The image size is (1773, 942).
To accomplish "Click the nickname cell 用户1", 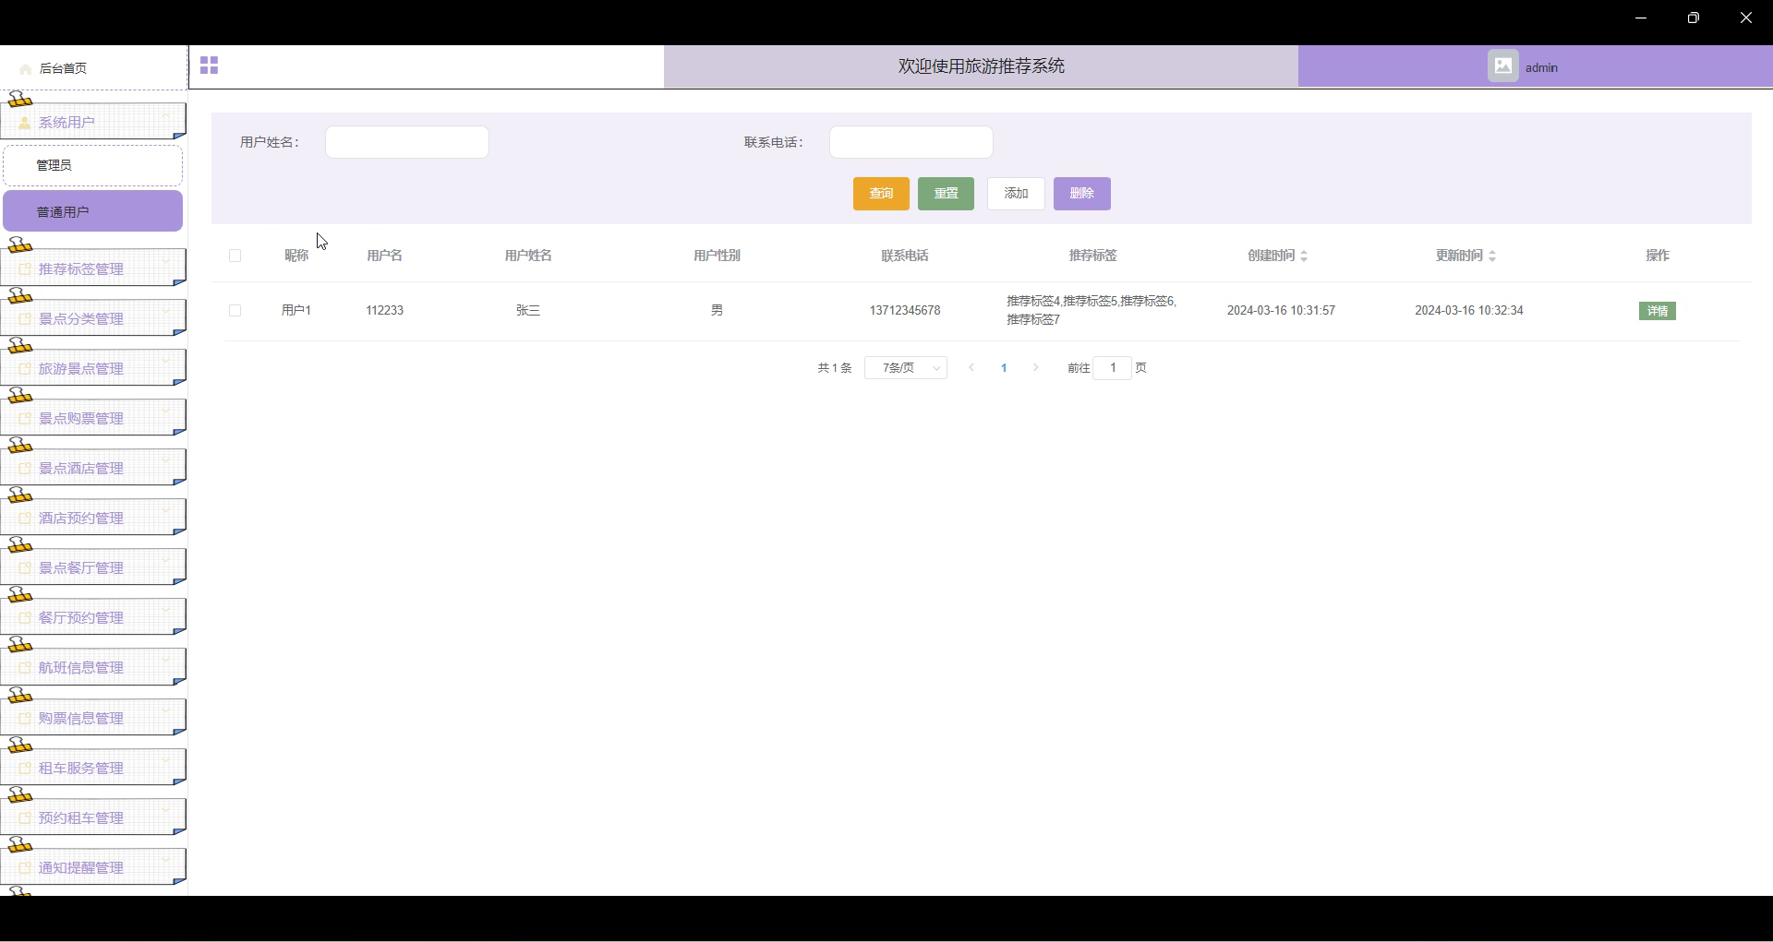I will click(296, 311).
